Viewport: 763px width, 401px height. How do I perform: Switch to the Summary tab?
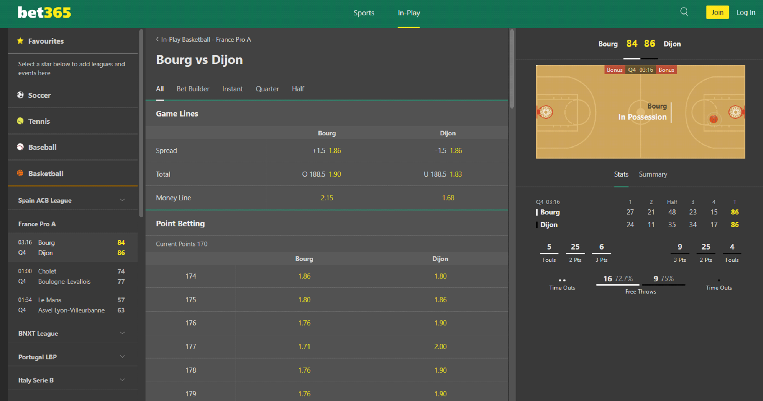653,174
